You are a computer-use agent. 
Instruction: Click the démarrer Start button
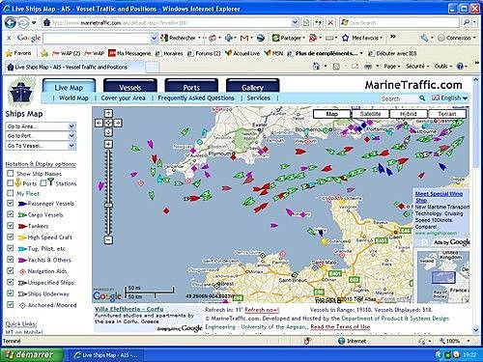[31, 354]
